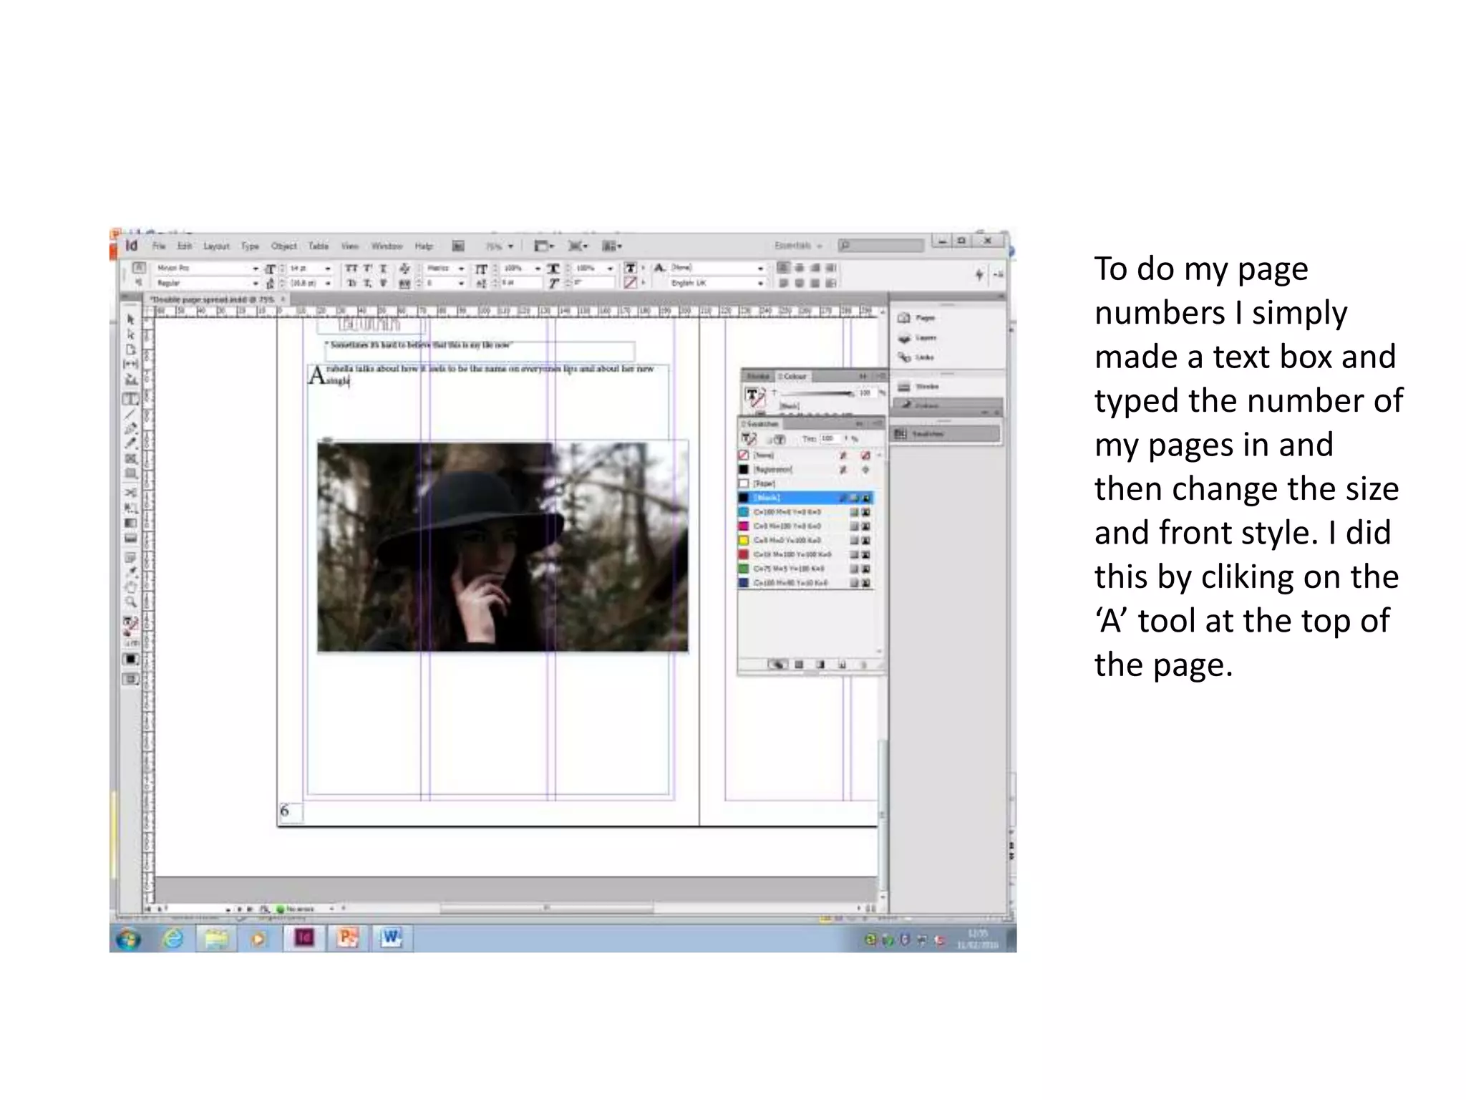1466x1100 pixels.
Task: Select the Pencil tool
Action: coord(130,443)
